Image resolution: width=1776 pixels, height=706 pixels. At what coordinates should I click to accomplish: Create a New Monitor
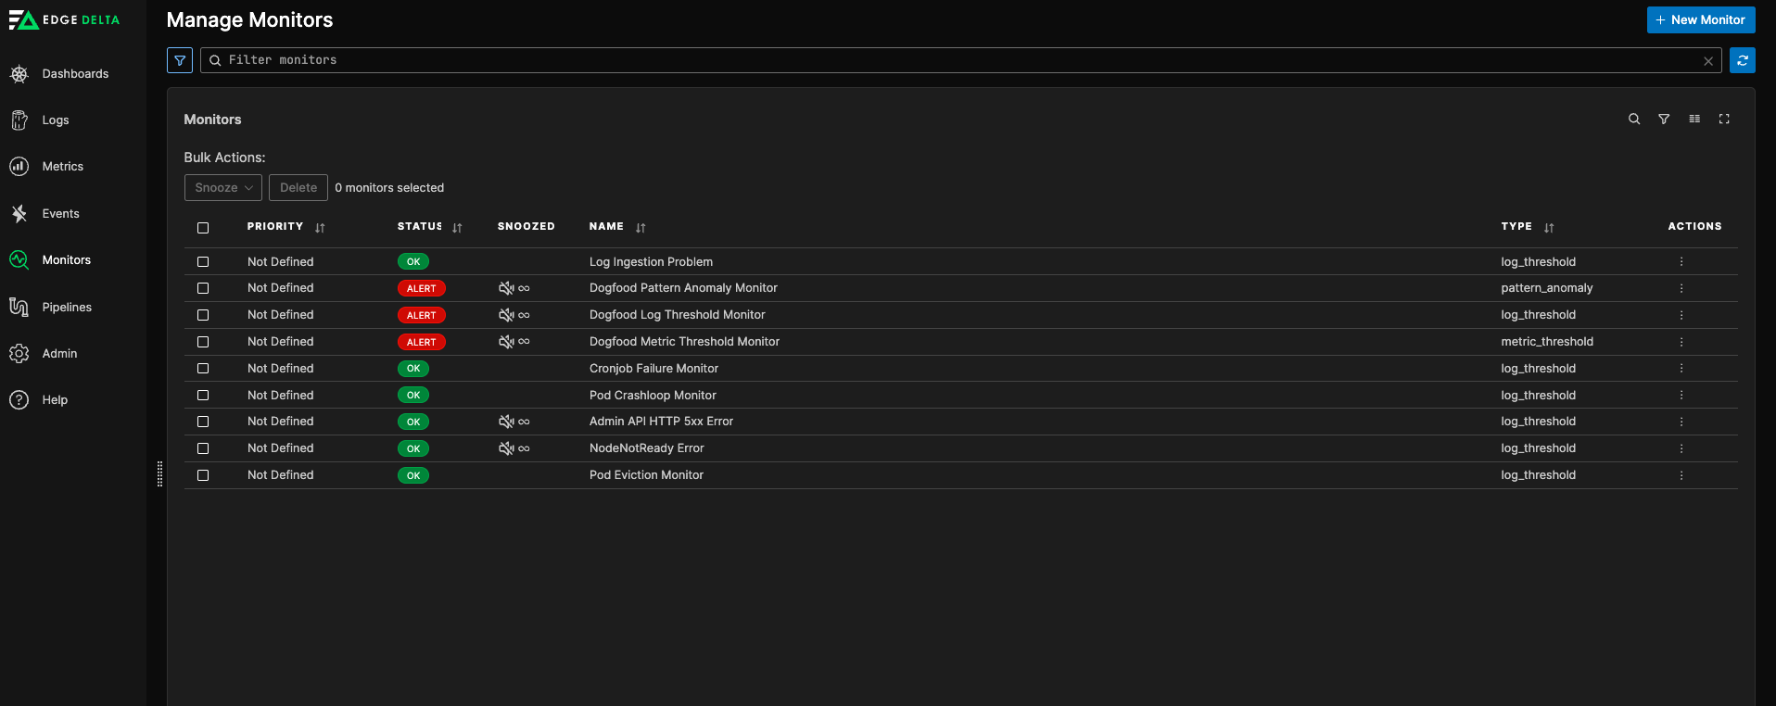(x=1701, y=19)
